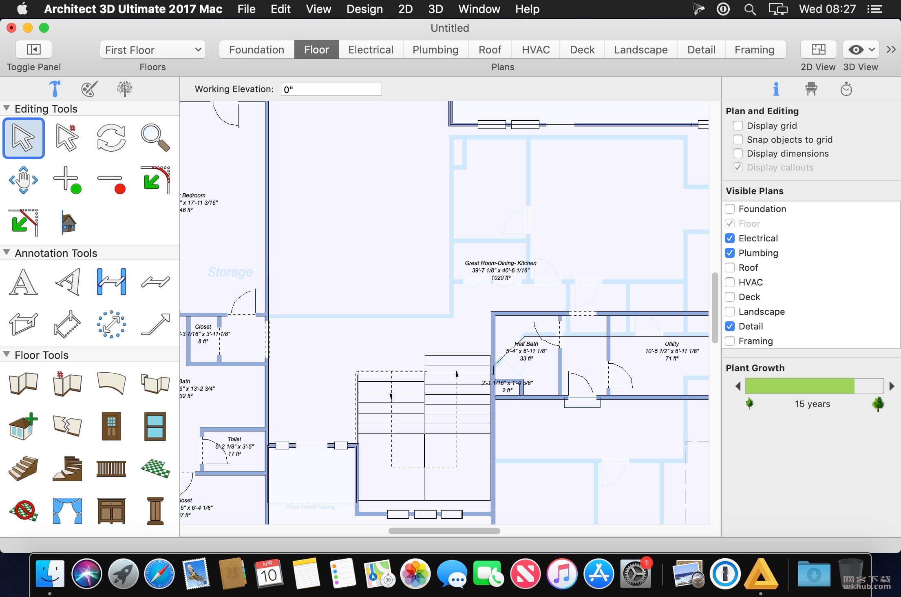Uncheck Plumbing visible plan
The image size is (901, 597).
tap(730, 253)
